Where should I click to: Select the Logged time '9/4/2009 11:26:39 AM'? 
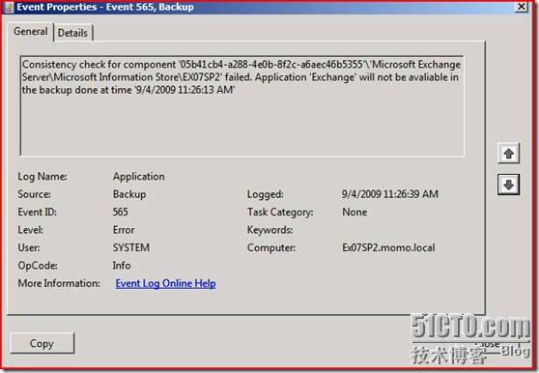pos(390,194)
